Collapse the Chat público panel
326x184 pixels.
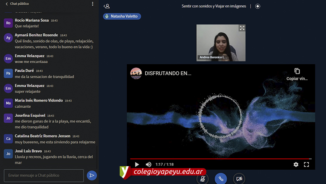[7, 4]
